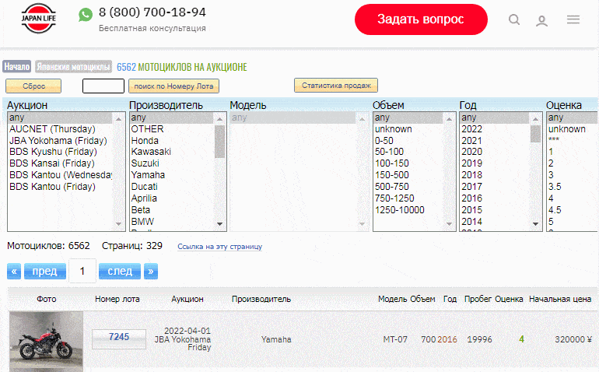
Task: Select Honda in manufacturer list
Action: 145,140
